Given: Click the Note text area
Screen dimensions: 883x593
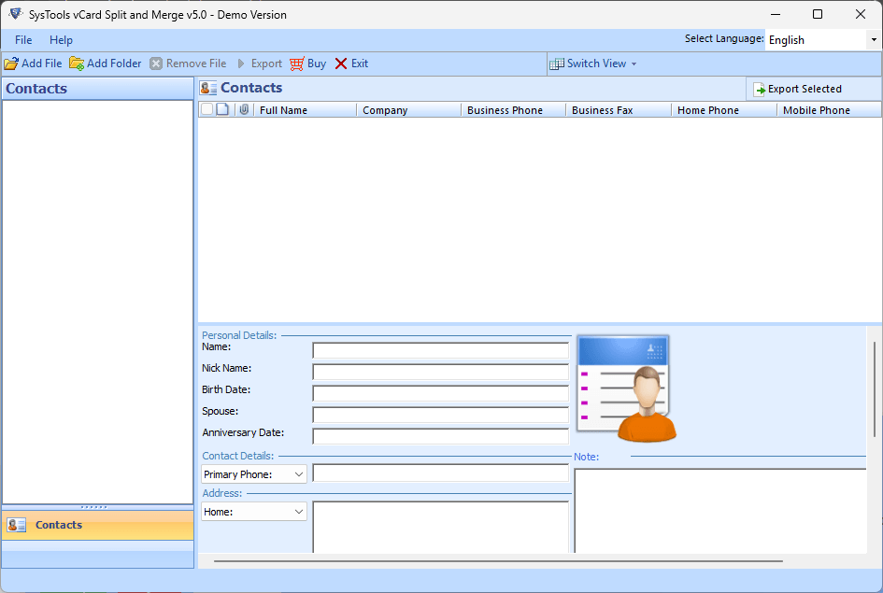Looking at the screenshot, I should coord(720,511).
